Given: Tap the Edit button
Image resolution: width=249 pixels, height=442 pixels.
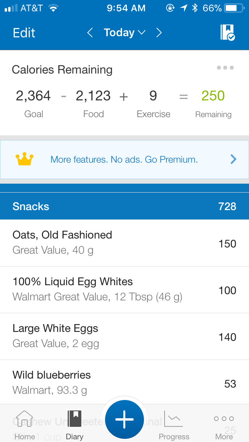Looking at the screenshot, I should (x=24, y=33).
